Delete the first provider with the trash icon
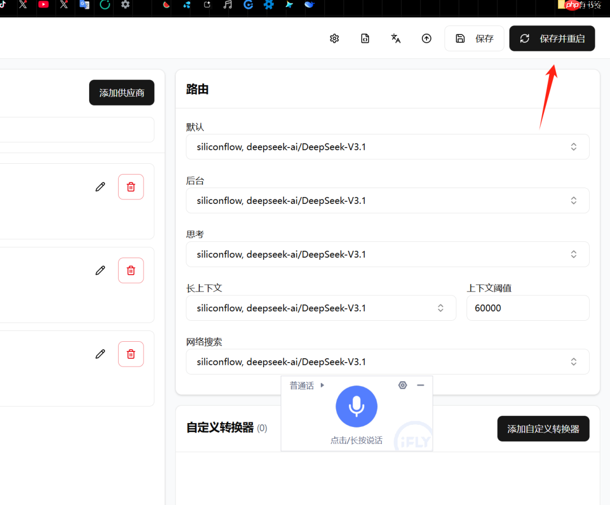610x505 pixels. tap(130, 186)
